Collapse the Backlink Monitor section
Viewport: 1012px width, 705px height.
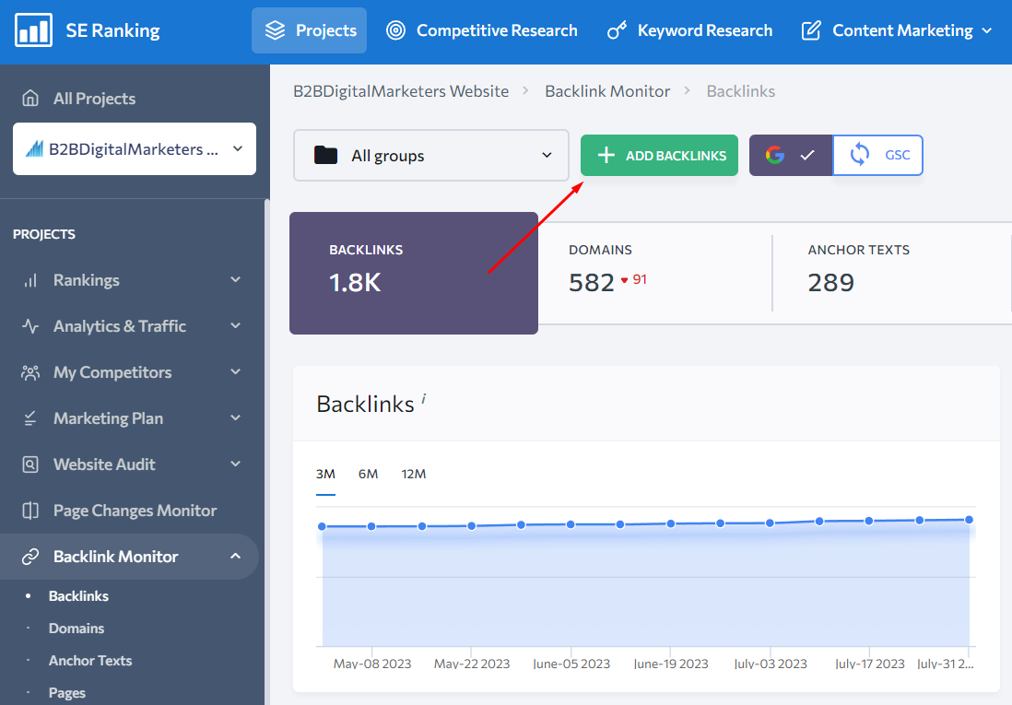pyautogui.click(x=236, y=556)
